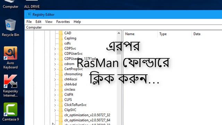The image size is (222, 125).
Task: Open the Computer desktop icon
Action: click(x=10, y=4)
